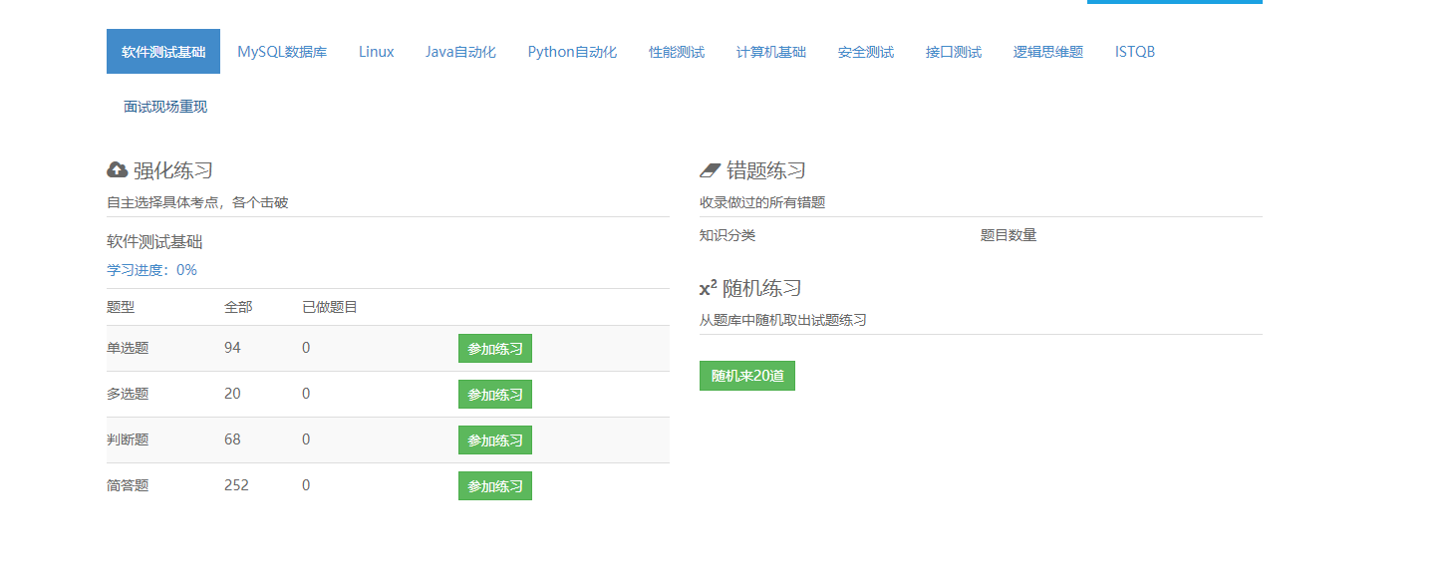Click the 简答题 row label
Viewport: 1452px width, 585px height.
coord(128,485)
